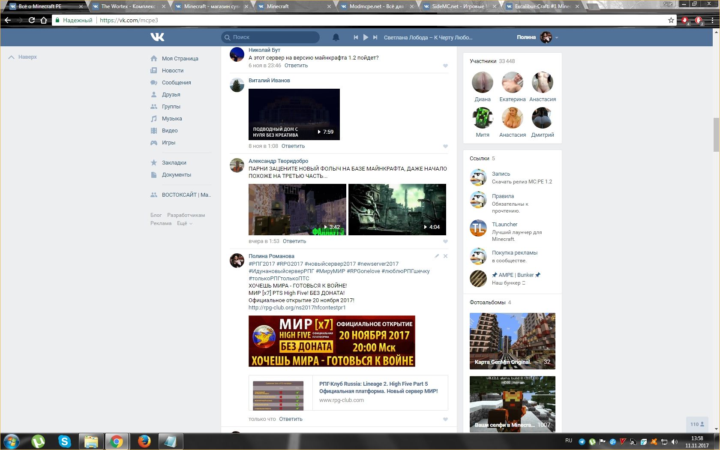The image size is (720, 450).
Task: Click the VK logo in the header
Action: (x=157, y=37)
